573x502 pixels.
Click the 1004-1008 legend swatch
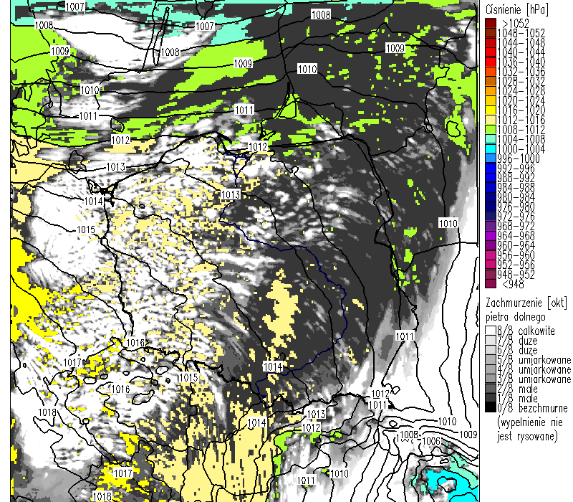(489, 138)
